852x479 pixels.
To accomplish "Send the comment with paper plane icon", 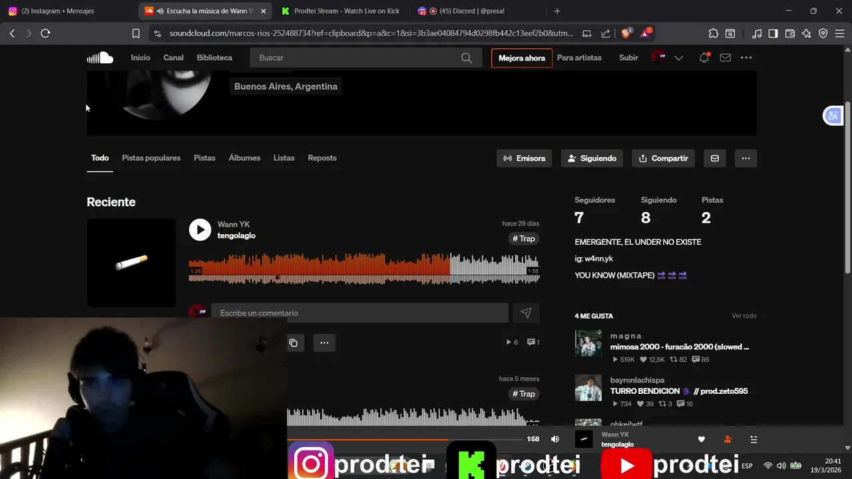I will [526, 313].
